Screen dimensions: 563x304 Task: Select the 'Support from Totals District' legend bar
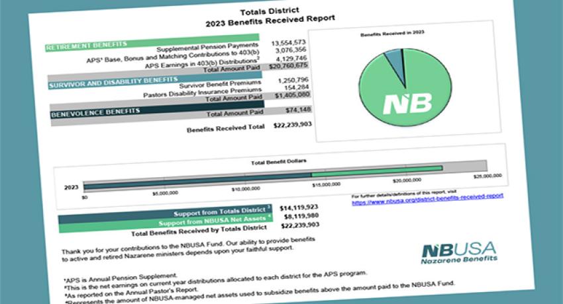[165, 215]
